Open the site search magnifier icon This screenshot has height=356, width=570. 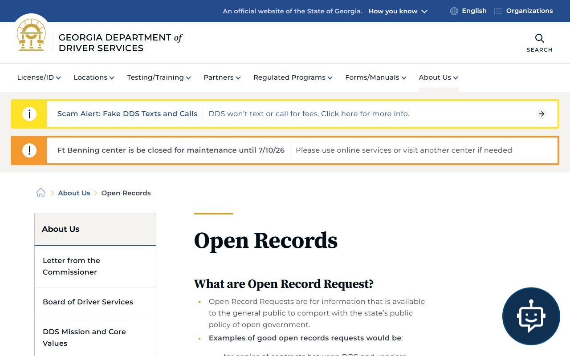pyautogui.click(x=540, y=38)
